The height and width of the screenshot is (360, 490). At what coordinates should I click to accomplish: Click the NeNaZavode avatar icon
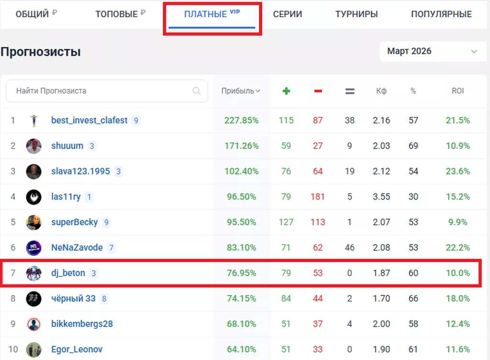33,248
